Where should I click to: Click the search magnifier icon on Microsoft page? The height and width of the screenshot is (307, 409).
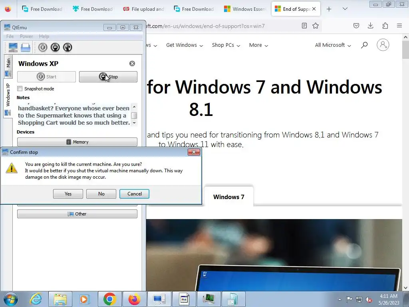(364, 45)
